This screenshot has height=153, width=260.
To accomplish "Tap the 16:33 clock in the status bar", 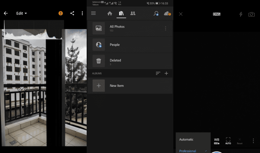I will click(x=165, y=3).
